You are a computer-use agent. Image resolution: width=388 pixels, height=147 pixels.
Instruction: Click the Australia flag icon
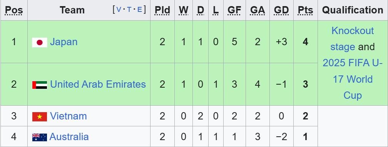40,137
